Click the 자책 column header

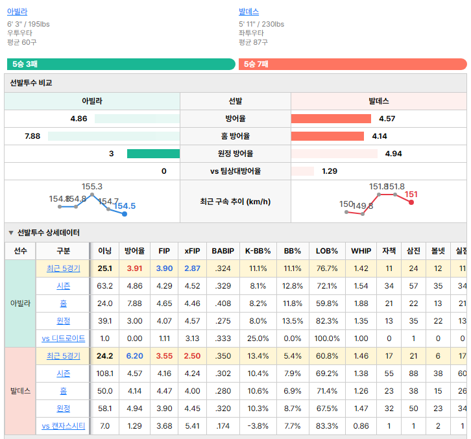click(x=389, y=251)
